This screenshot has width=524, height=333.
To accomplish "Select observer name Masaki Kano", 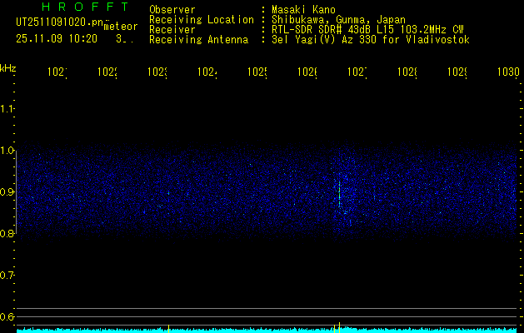I will pyautogui.click(x=304, y=9).
